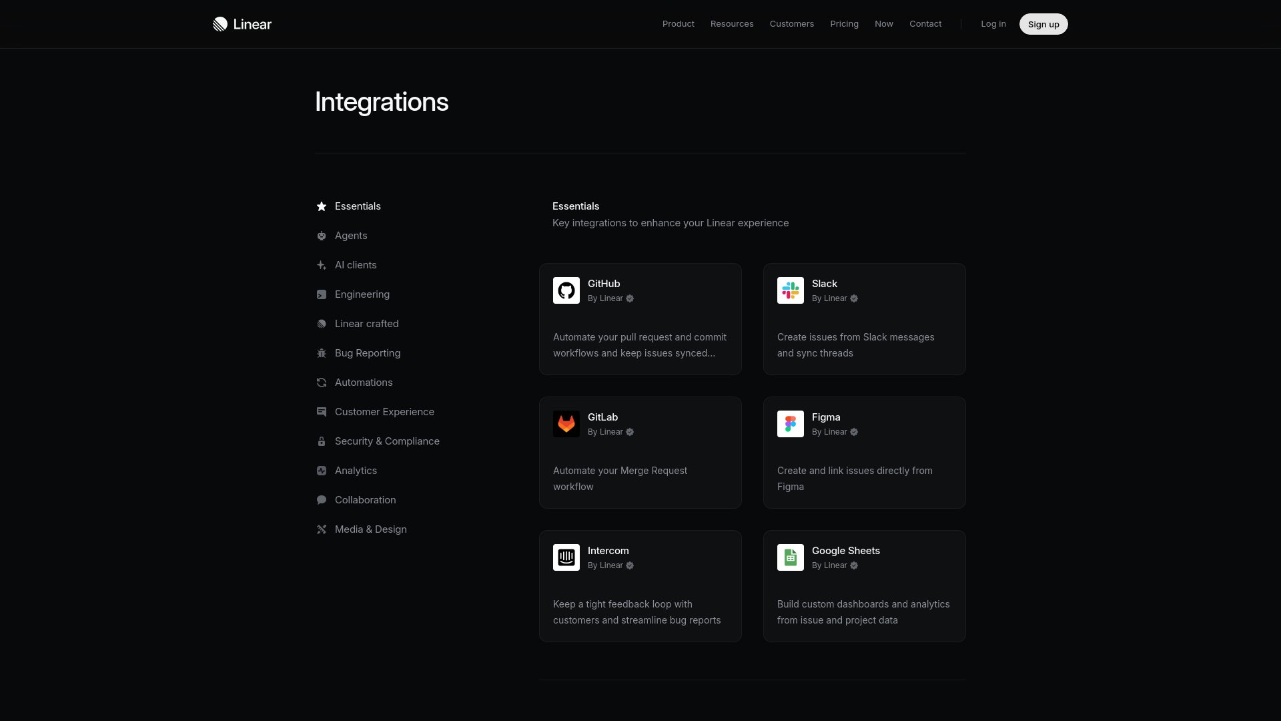Go to the Customers page
Viewport: 1281px width, 721px height.
pyautogui.click(x=792, y=24)
